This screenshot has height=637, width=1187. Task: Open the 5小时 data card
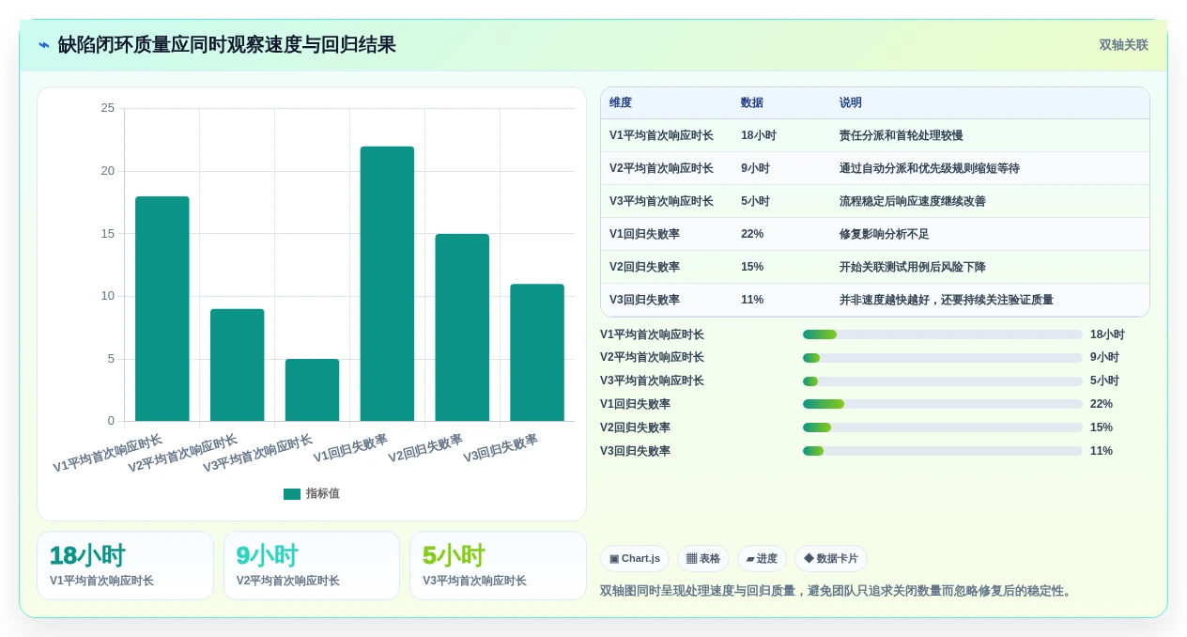(x=498, y=566)
